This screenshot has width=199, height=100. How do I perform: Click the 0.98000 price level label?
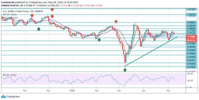pos(191,28)
